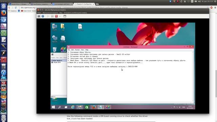Show hidden guest tray icons arrow
The height and width of the screenshot is (122, 217).
tap(172, 107)
